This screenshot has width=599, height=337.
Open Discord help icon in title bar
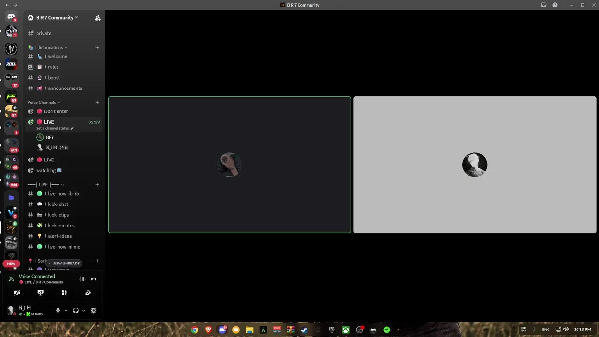555,5
